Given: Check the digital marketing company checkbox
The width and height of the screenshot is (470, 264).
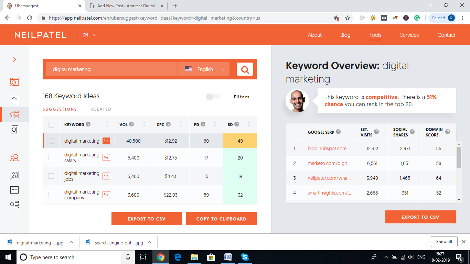Looking at the screenshot, I should (51, 195).
